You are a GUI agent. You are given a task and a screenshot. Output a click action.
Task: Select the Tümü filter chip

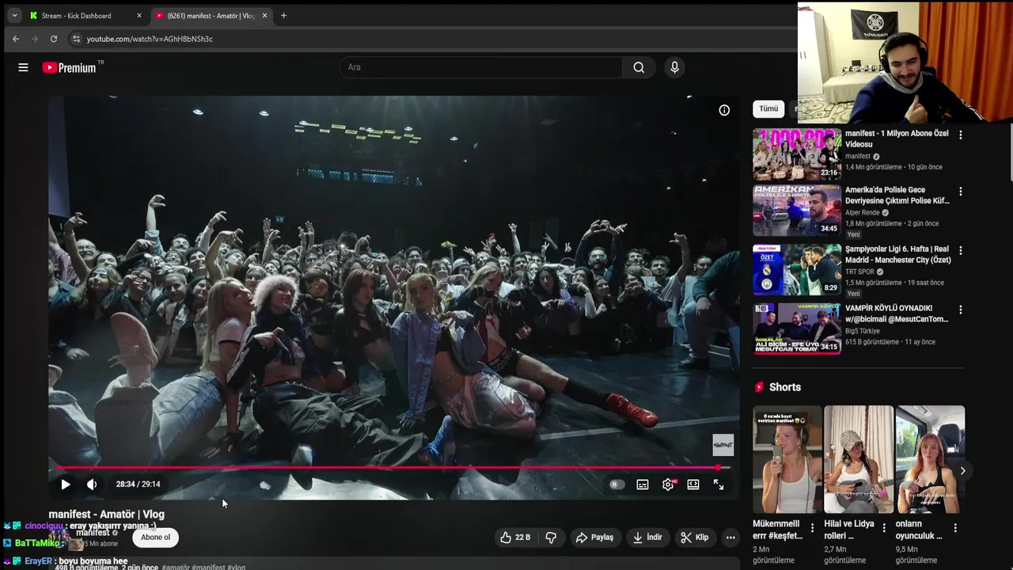click(x=768, y=108)
